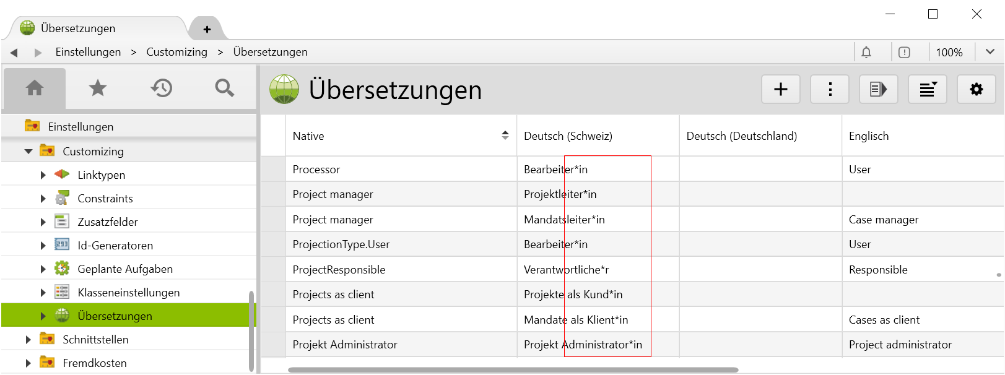Open the History clock tab
The height and width of the screenshot is (375, 1005).
[162, 88]
